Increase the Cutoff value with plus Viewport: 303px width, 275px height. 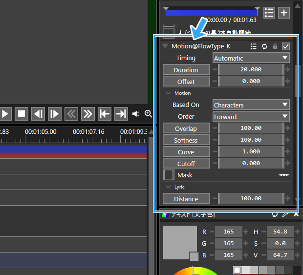287,163
